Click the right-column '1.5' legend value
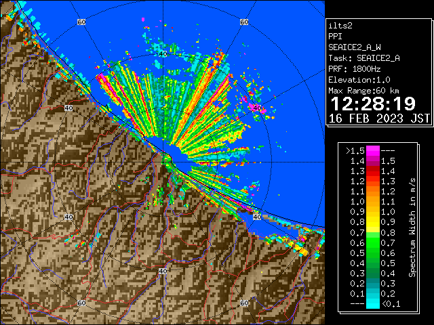Image resolution: width=434 pixels, height=325 pixels. 388,161
